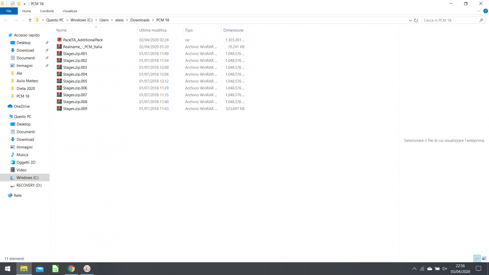Image resolution: width=489 pixels, height=275 pixels.
Task: Switch to the Home ribbon tab
Action: 26,11
